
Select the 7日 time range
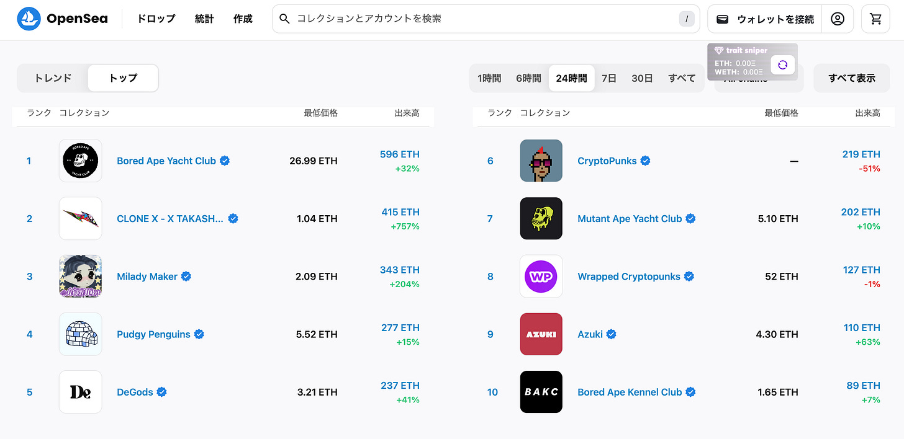pyautogui.click(x=609, y=78)
